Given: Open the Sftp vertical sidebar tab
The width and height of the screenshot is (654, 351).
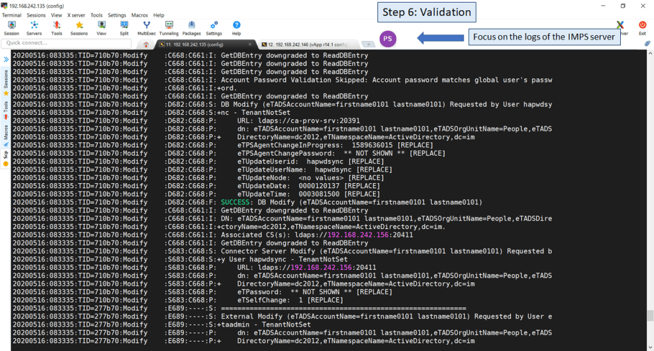Looking at the screenshot, I should pos(6,157).
